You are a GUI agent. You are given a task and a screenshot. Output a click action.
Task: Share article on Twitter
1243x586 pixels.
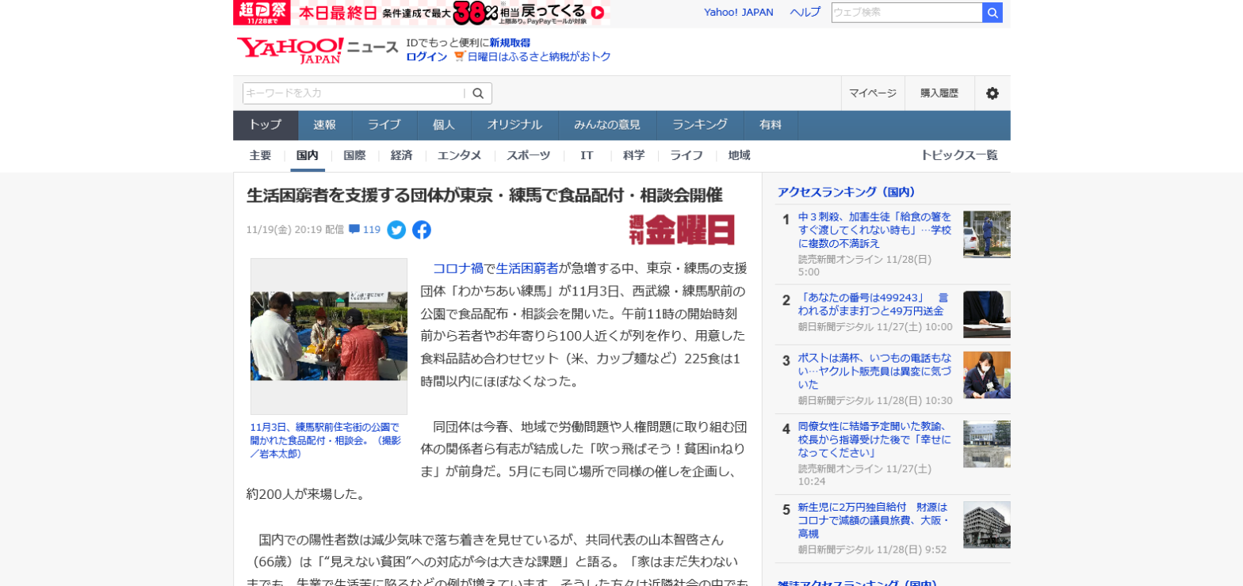click(396, 230)
